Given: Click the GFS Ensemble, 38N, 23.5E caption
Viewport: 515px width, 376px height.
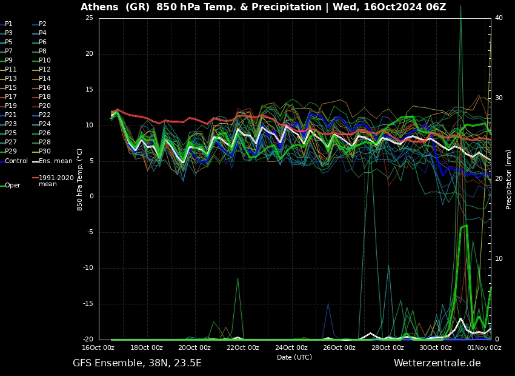Looking at the screenshot, I should [137, 363].
